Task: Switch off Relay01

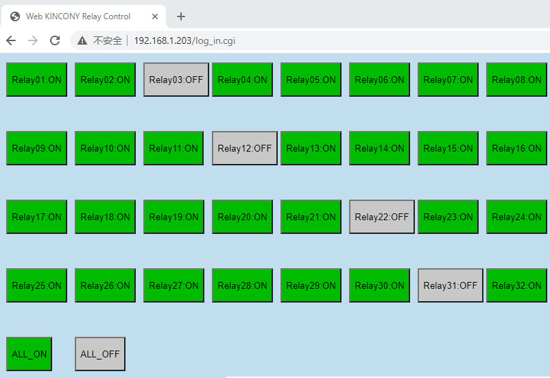Action: 37,80
